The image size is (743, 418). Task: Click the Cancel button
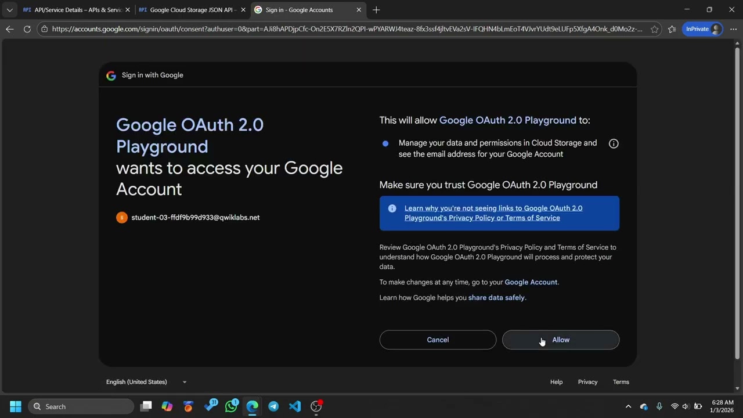[x=438, y=340]
